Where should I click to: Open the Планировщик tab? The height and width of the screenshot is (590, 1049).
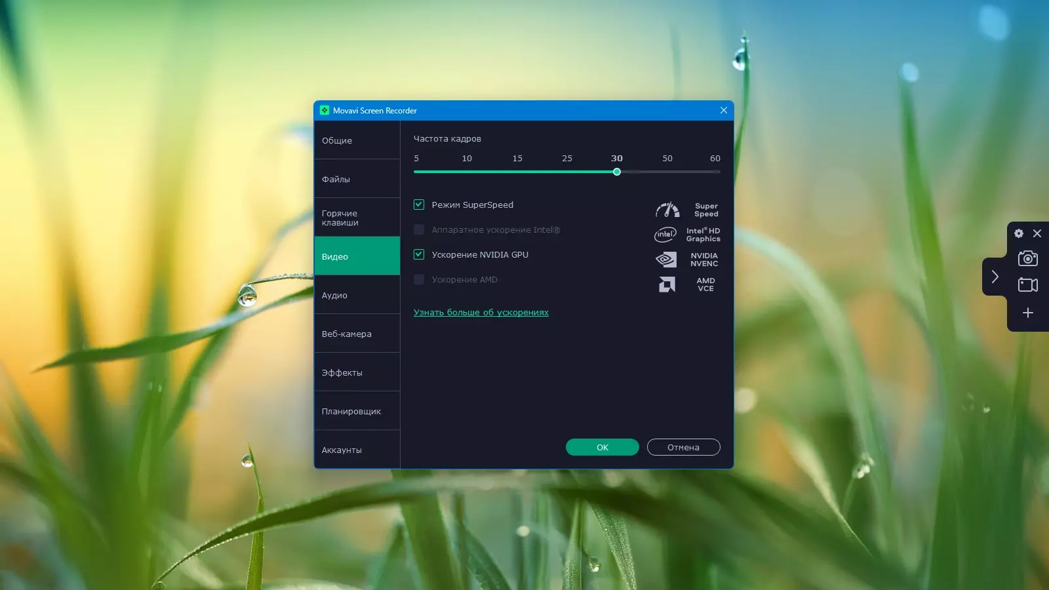click(357, 411)
